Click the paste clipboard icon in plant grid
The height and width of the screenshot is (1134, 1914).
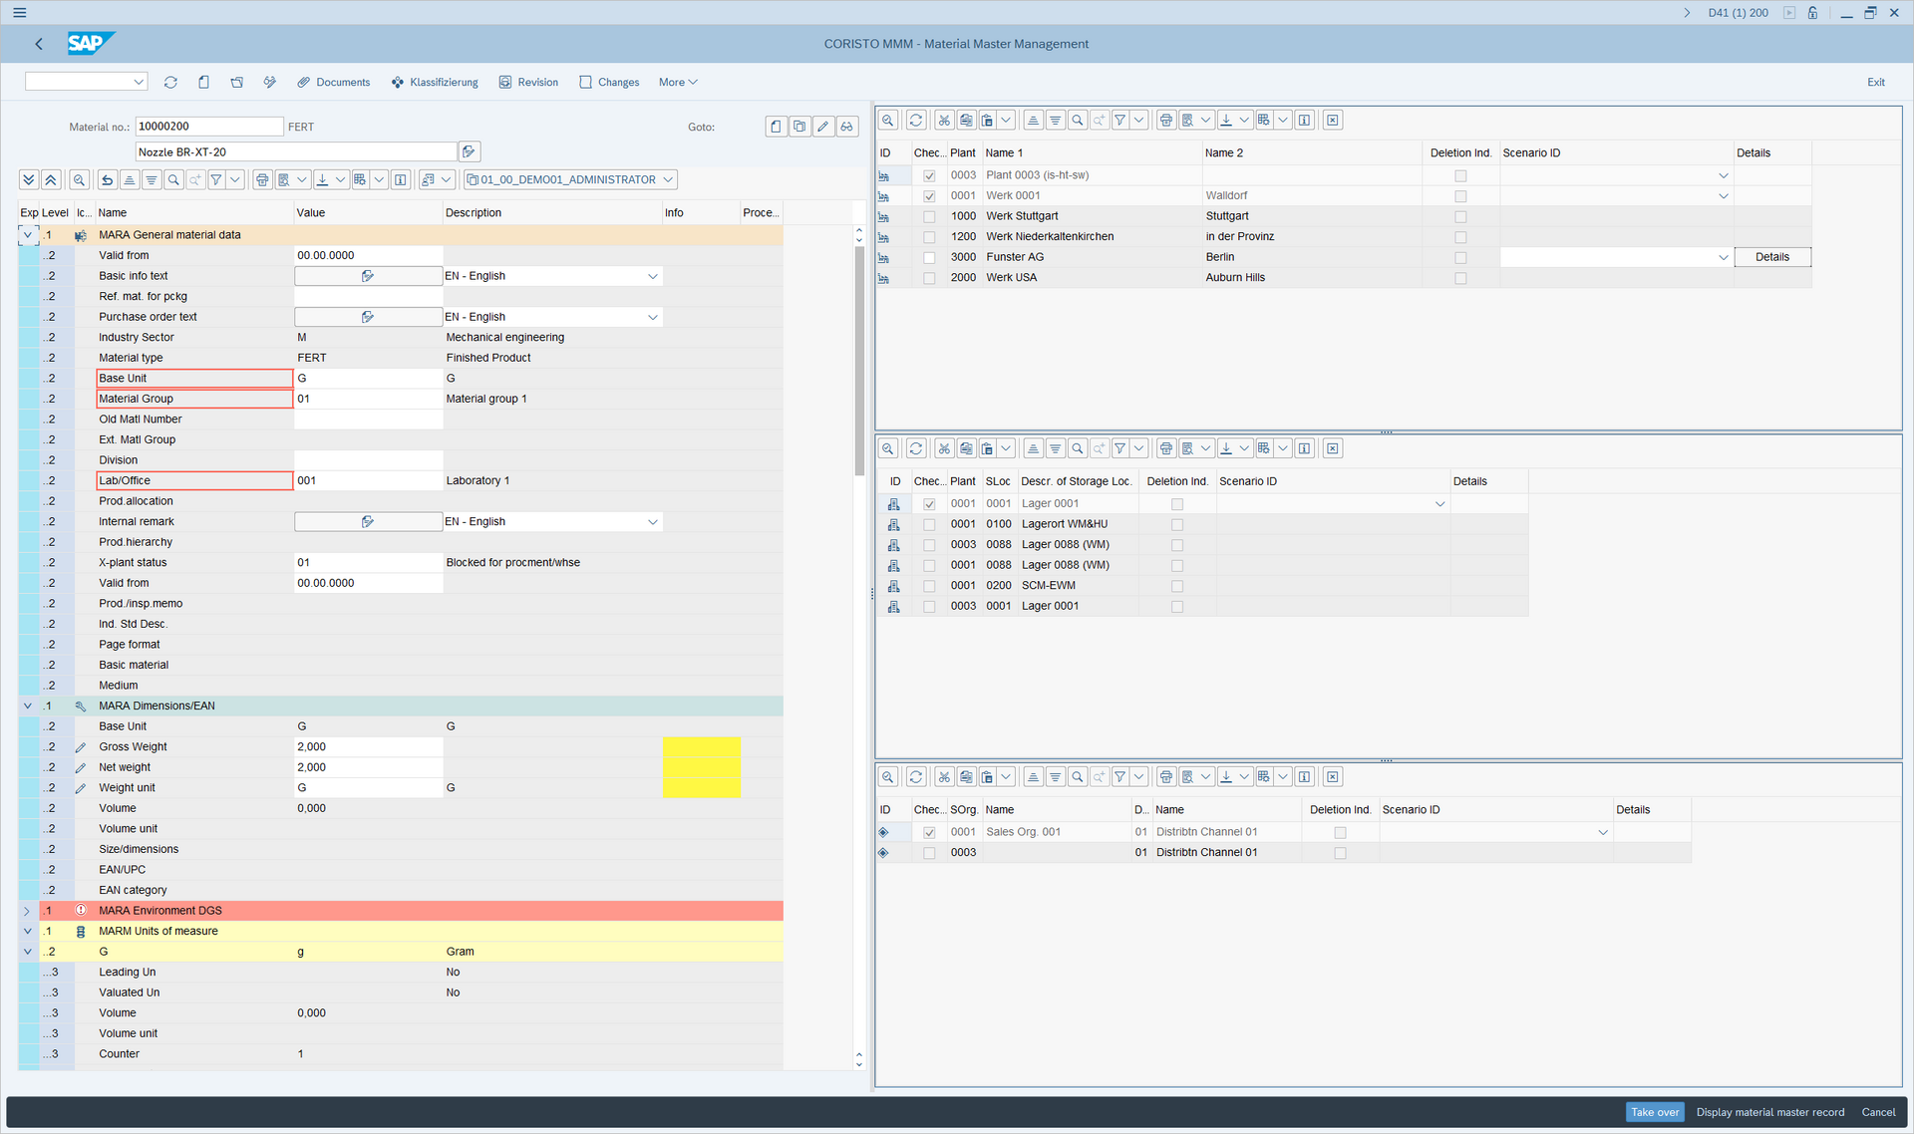pos(988,120)
